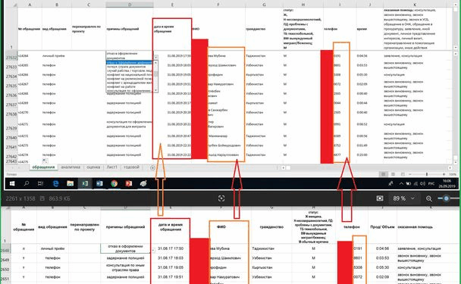This screenshot has width=461, height=284.
Task: Switch to the аналитика sheet tab
Action: pos(71,167)
